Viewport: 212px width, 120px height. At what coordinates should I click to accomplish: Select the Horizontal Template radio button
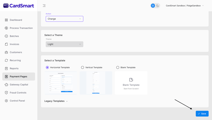47,67
